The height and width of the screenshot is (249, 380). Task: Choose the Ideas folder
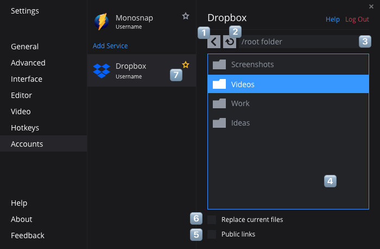pyautogui.click(x=240, y=123)
